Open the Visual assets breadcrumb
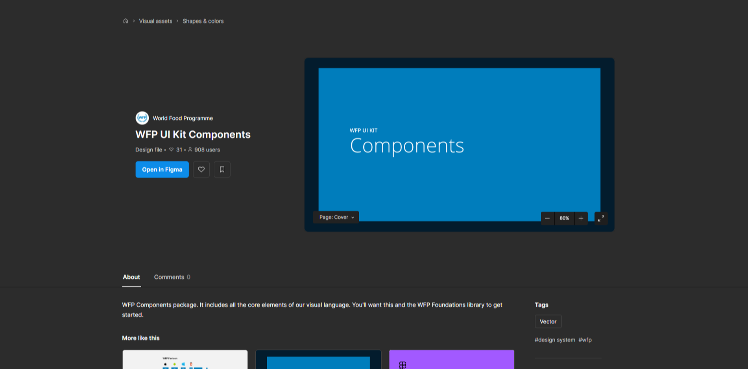The height and width of the screenshot is (369, 748). 155,21
